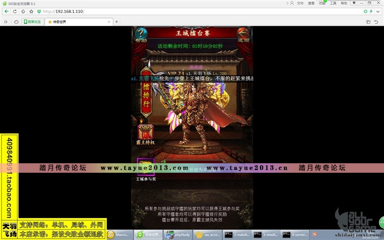This screenshot has width=384, height=240.
Task: Open phpStudy from the taskbar
Action: click(176, 235)
